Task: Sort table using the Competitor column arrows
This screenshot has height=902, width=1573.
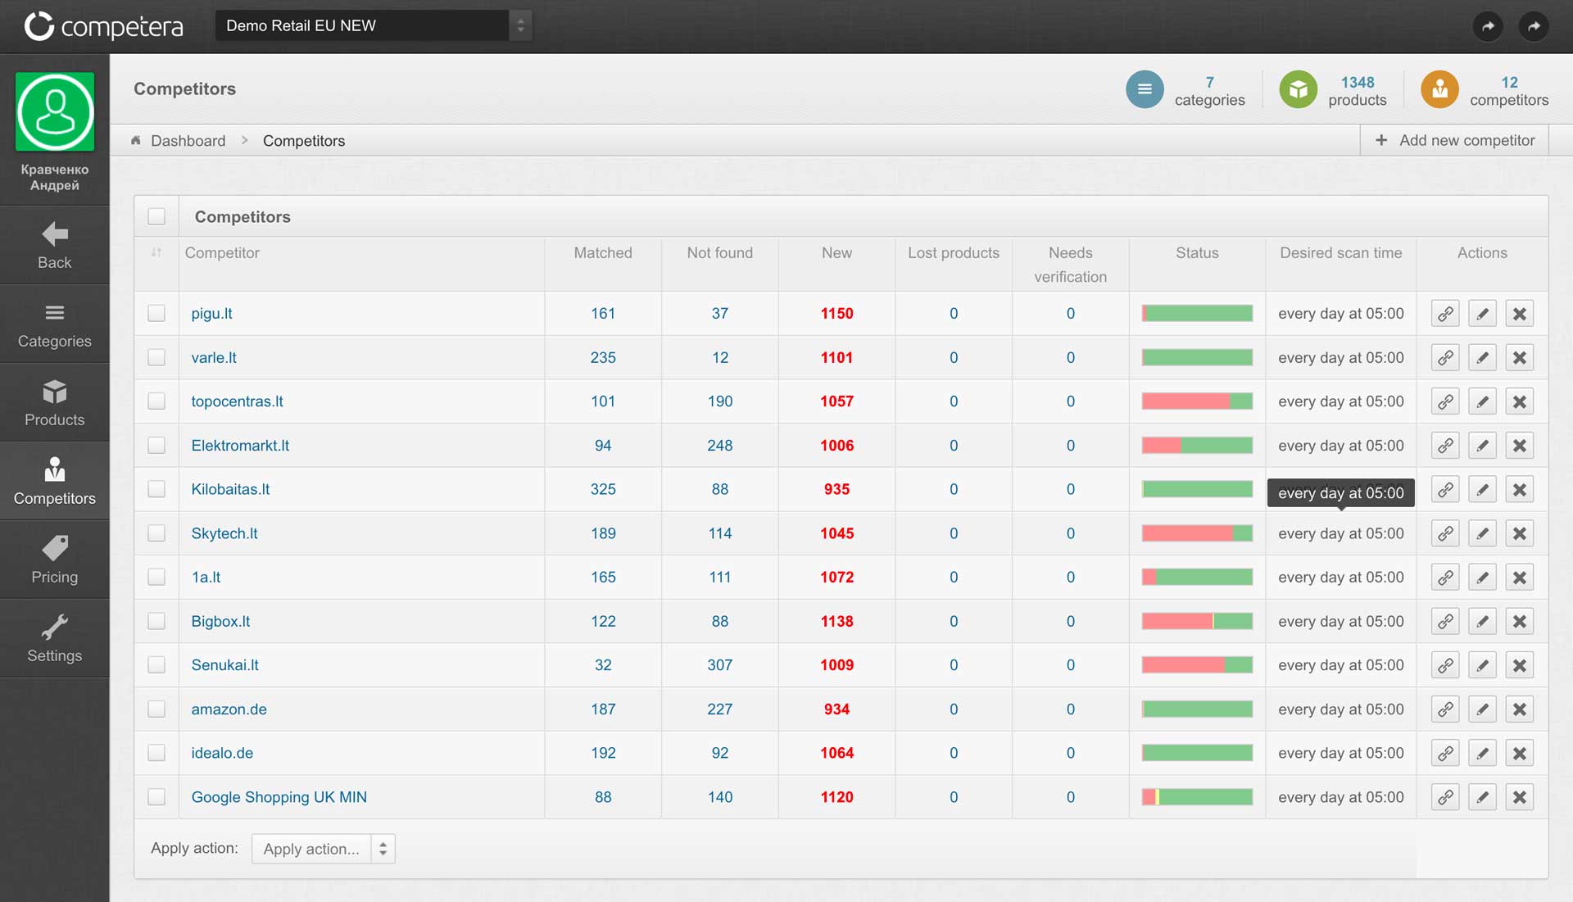Action: [x=156, y=252]
